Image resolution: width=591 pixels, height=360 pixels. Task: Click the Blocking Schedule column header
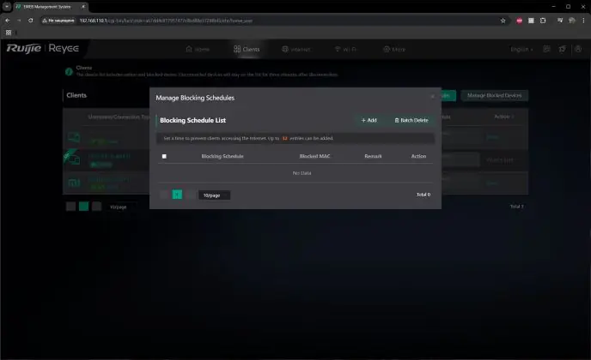click(x=222, y=156)
